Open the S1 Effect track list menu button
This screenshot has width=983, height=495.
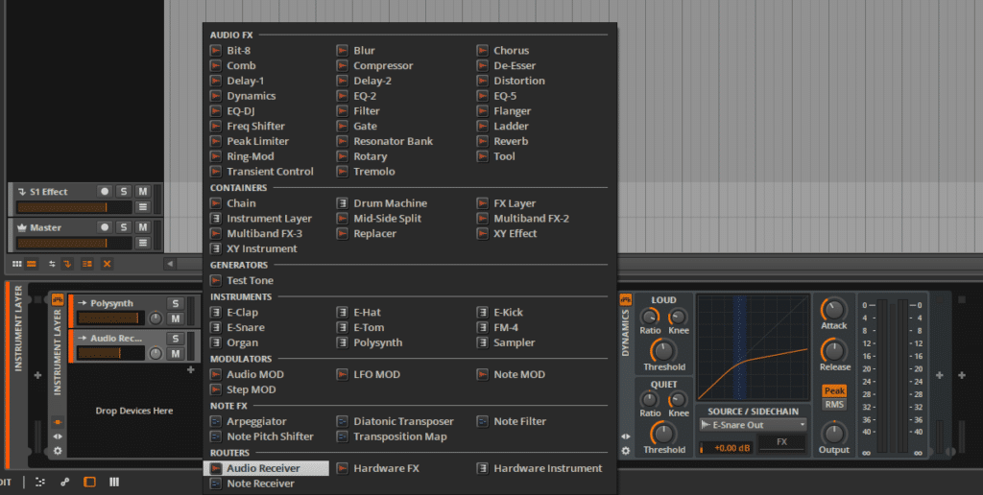(143, 207)
